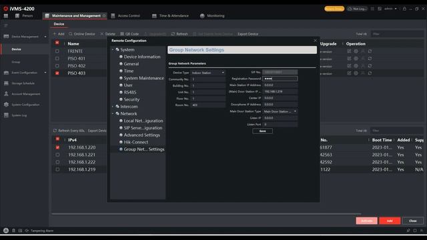The image size is (427, 240).
Task: Click refresh icon for PISO 402 row
Action: coord(370,66)
